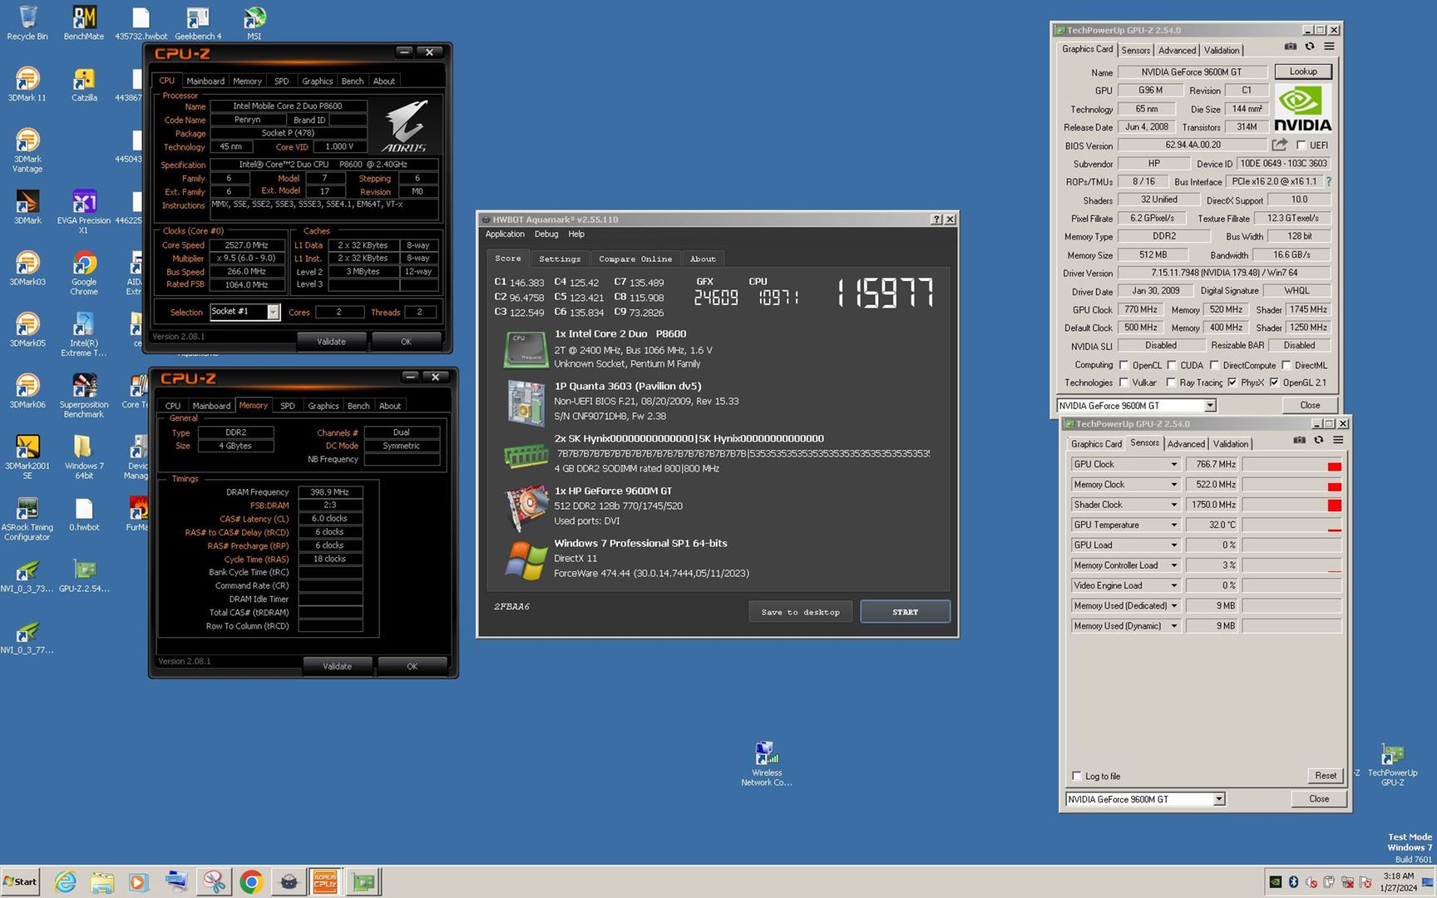Toggle DirectML checkbox in GPU-Z
Screen dimensions: 1437x898
[1286, 365]
